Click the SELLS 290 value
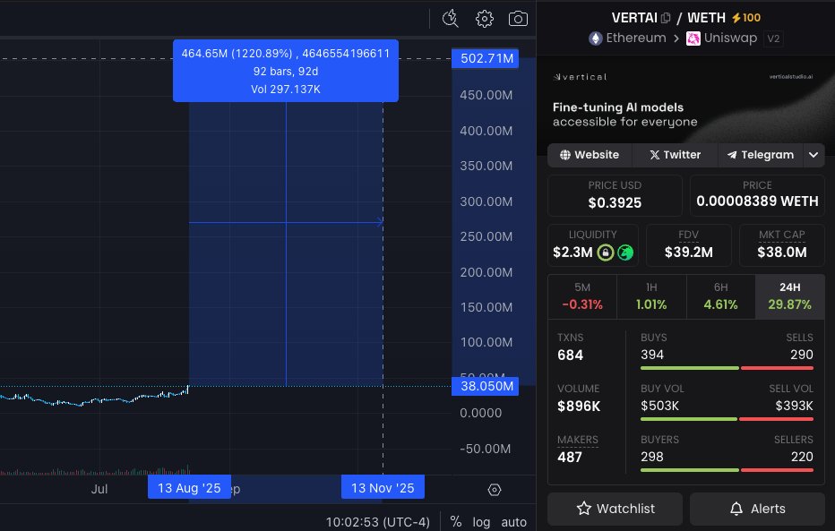 click(x=802, y=355)
